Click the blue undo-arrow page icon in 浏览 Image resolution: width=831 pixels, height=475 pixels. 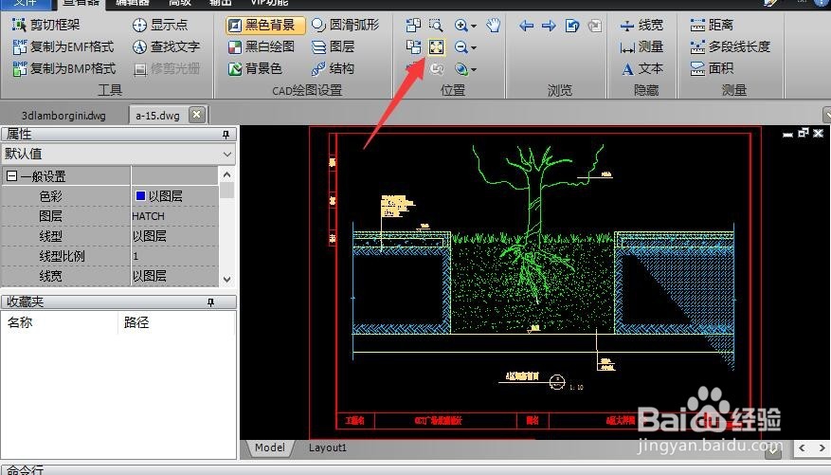click(x=571, y=25)
